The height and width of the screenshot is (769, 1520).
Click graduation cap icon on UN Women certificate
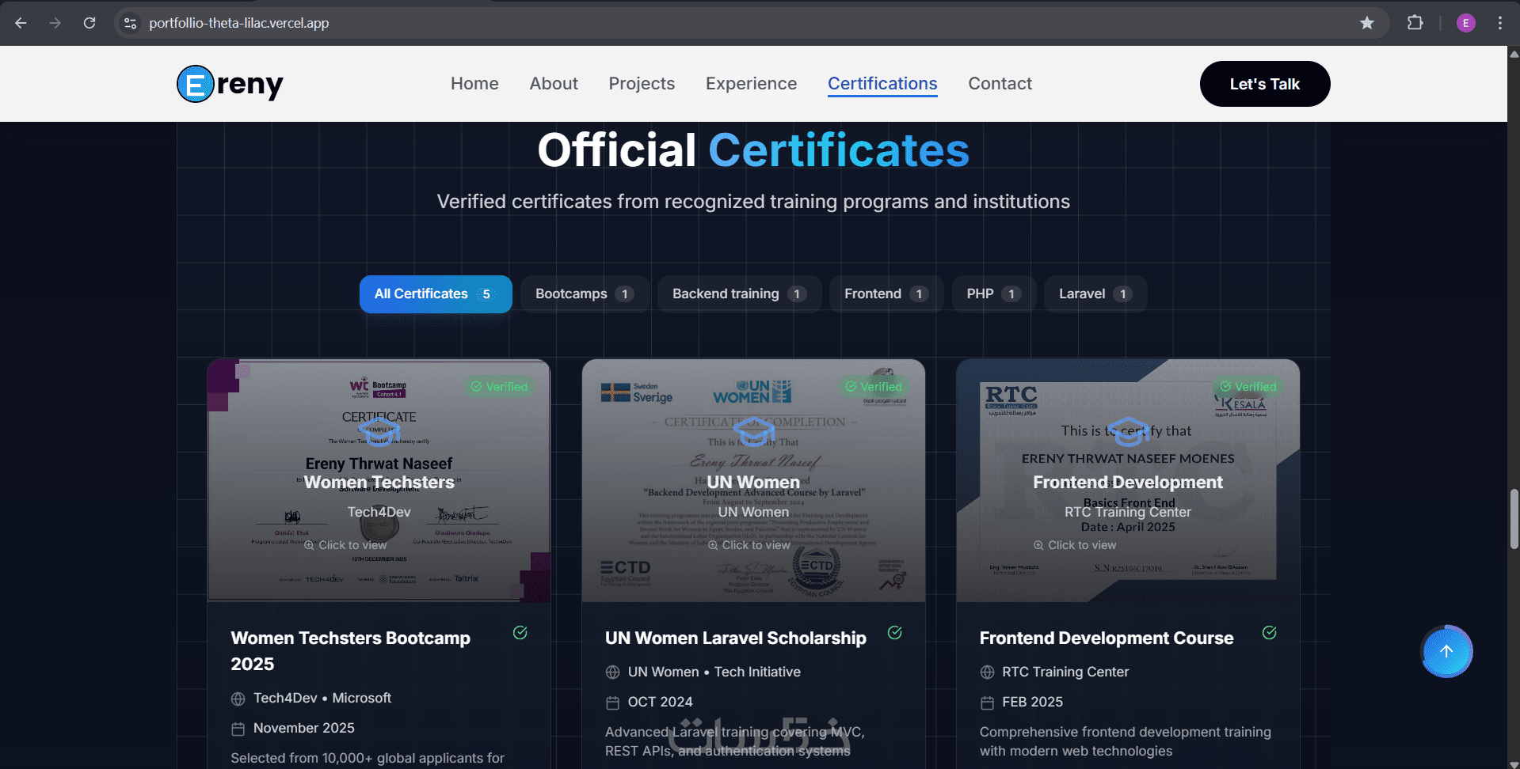click(x=754, y=431)
